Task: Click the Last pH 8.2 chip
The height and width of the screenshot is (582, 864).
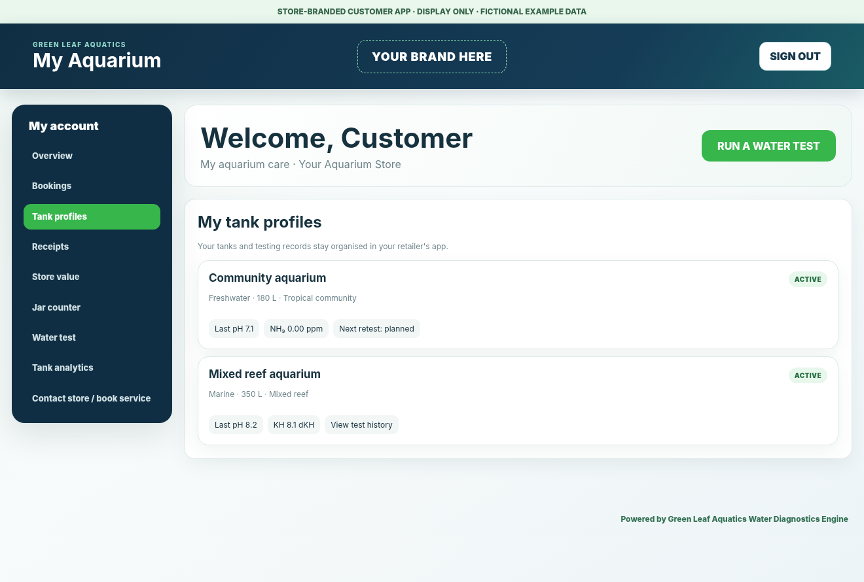Action: 236,425
